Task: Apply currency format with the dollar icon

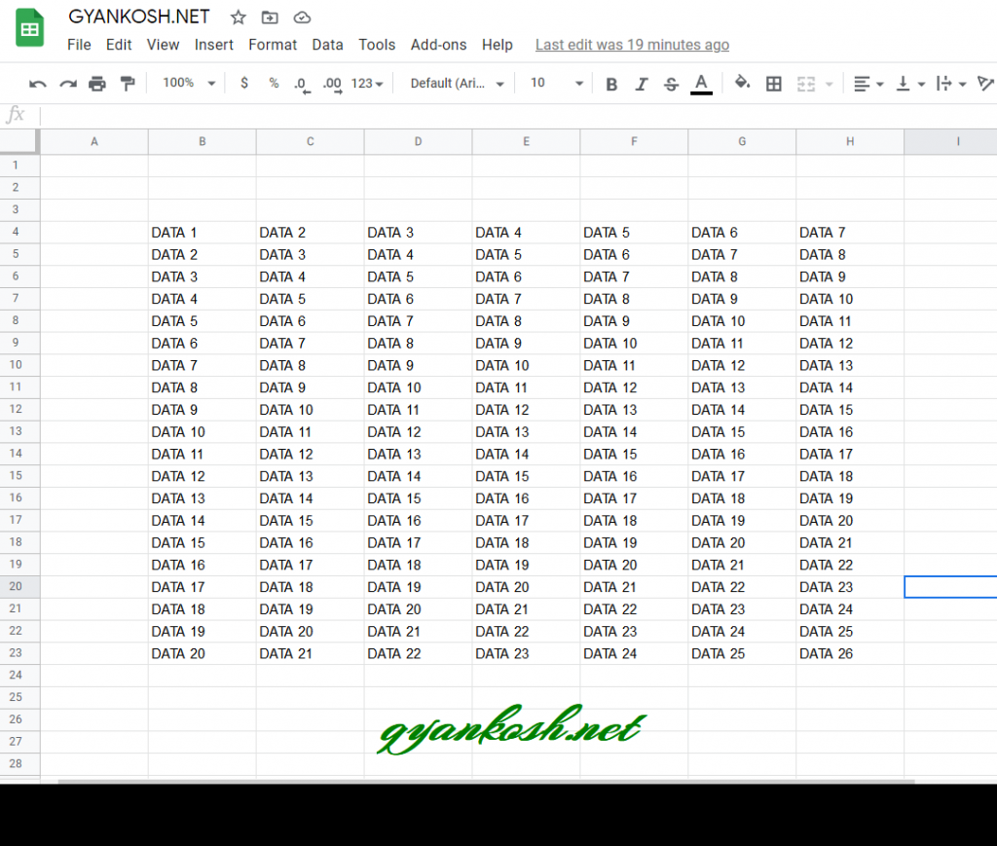Action: tap(244, 83)
